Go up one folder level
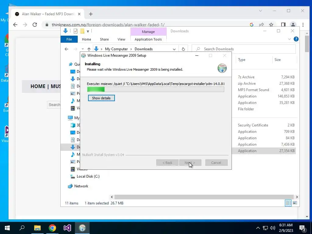The image size is (312, 234). coord(89,49)
